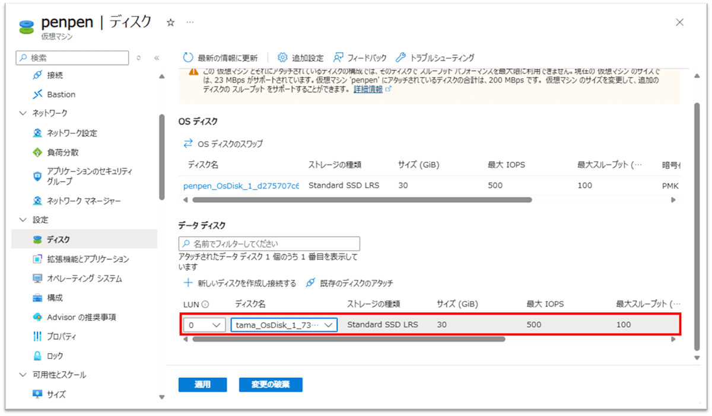Click the sidebar vertical scrollbar thumb

(162, 157)
